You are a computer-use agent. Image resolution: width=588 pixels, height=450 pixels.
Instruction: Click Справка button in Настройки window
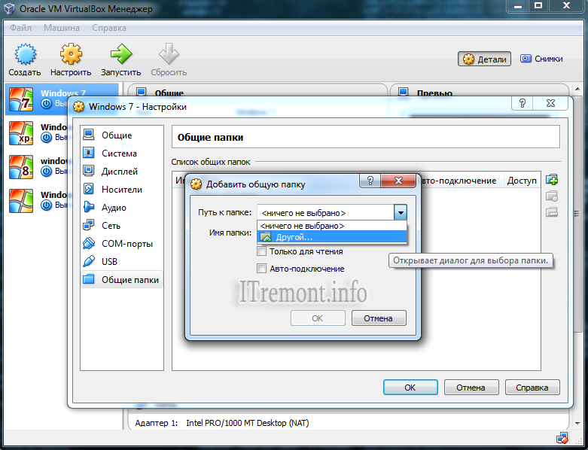click(x=532, y=388)
